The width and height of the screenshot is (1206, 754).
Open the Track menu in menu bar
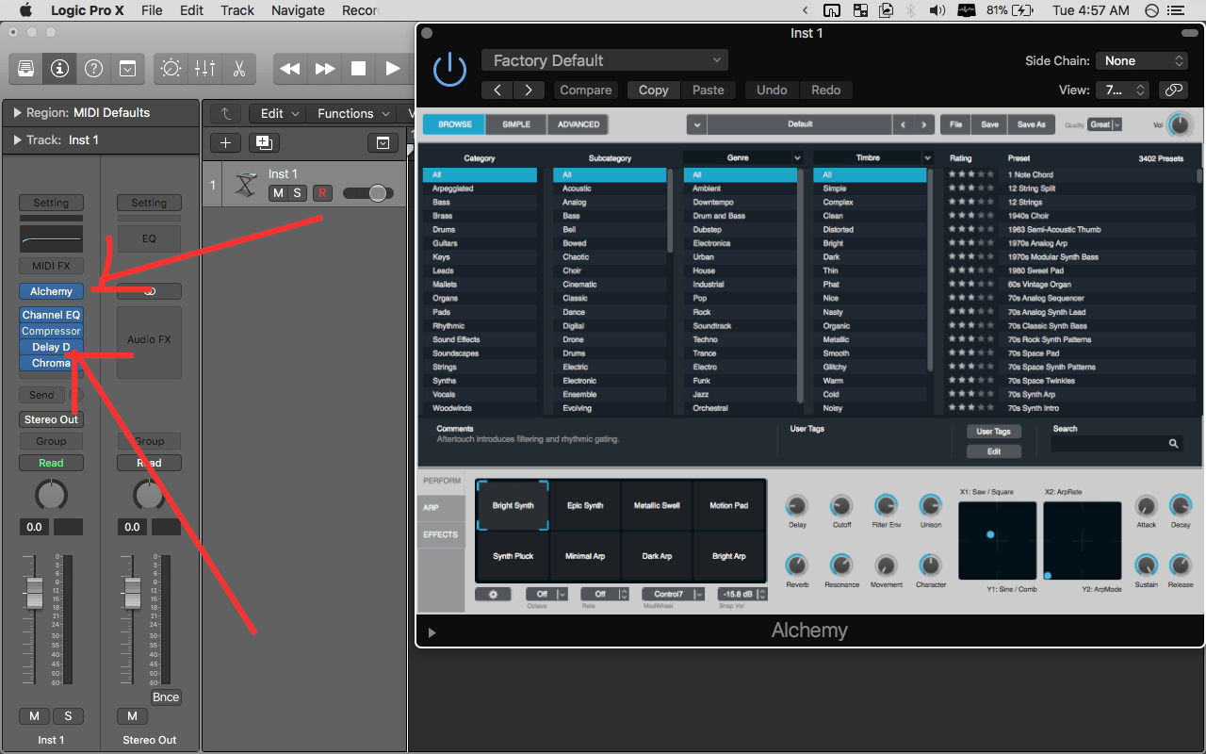(237, 10)
